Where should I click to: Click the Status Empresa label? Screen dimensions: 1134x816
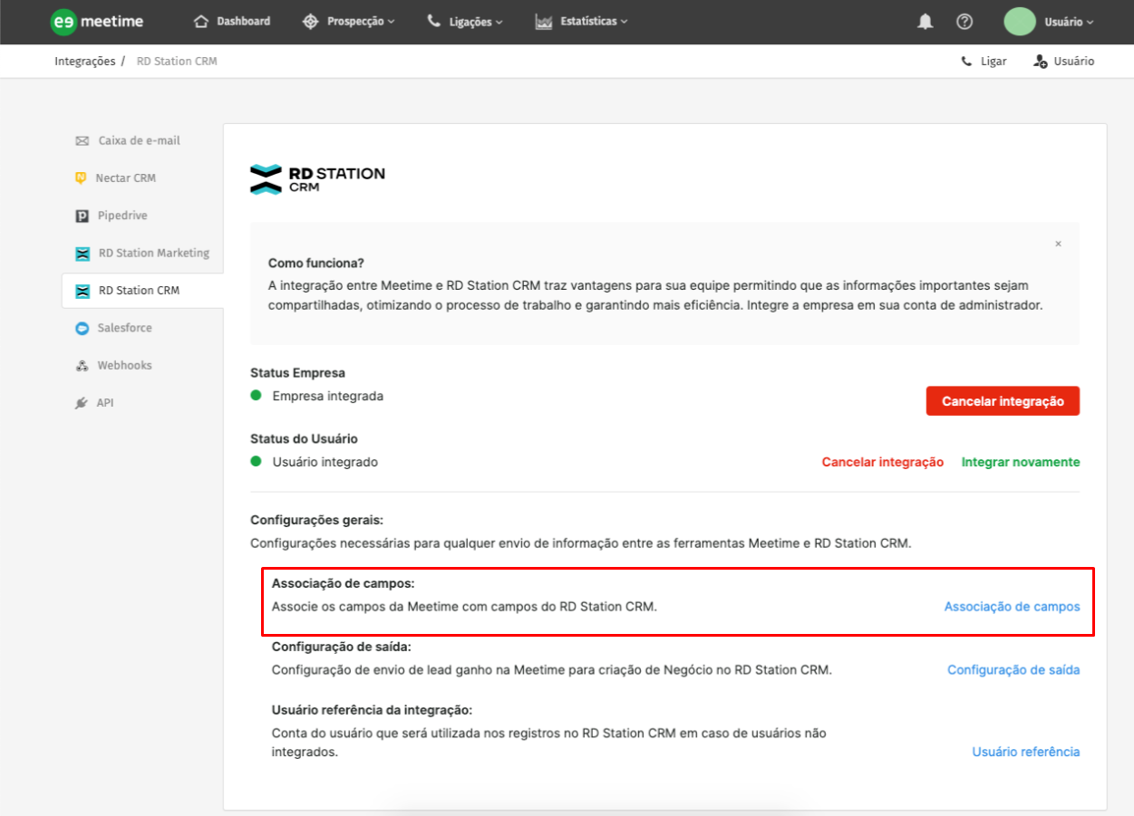click(x=297, y=373)
